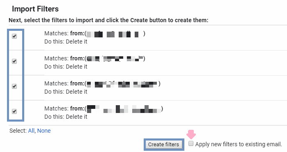Click the 'Next, select the filters' instruction text
287x152 pixels.
tap(108, 20)
